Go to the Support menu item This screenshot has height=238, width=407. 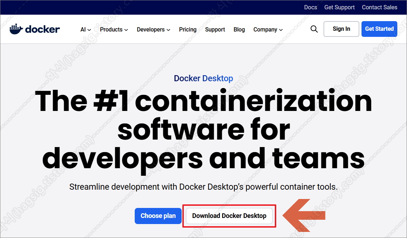pyautogui.click(x=215, y=30)
